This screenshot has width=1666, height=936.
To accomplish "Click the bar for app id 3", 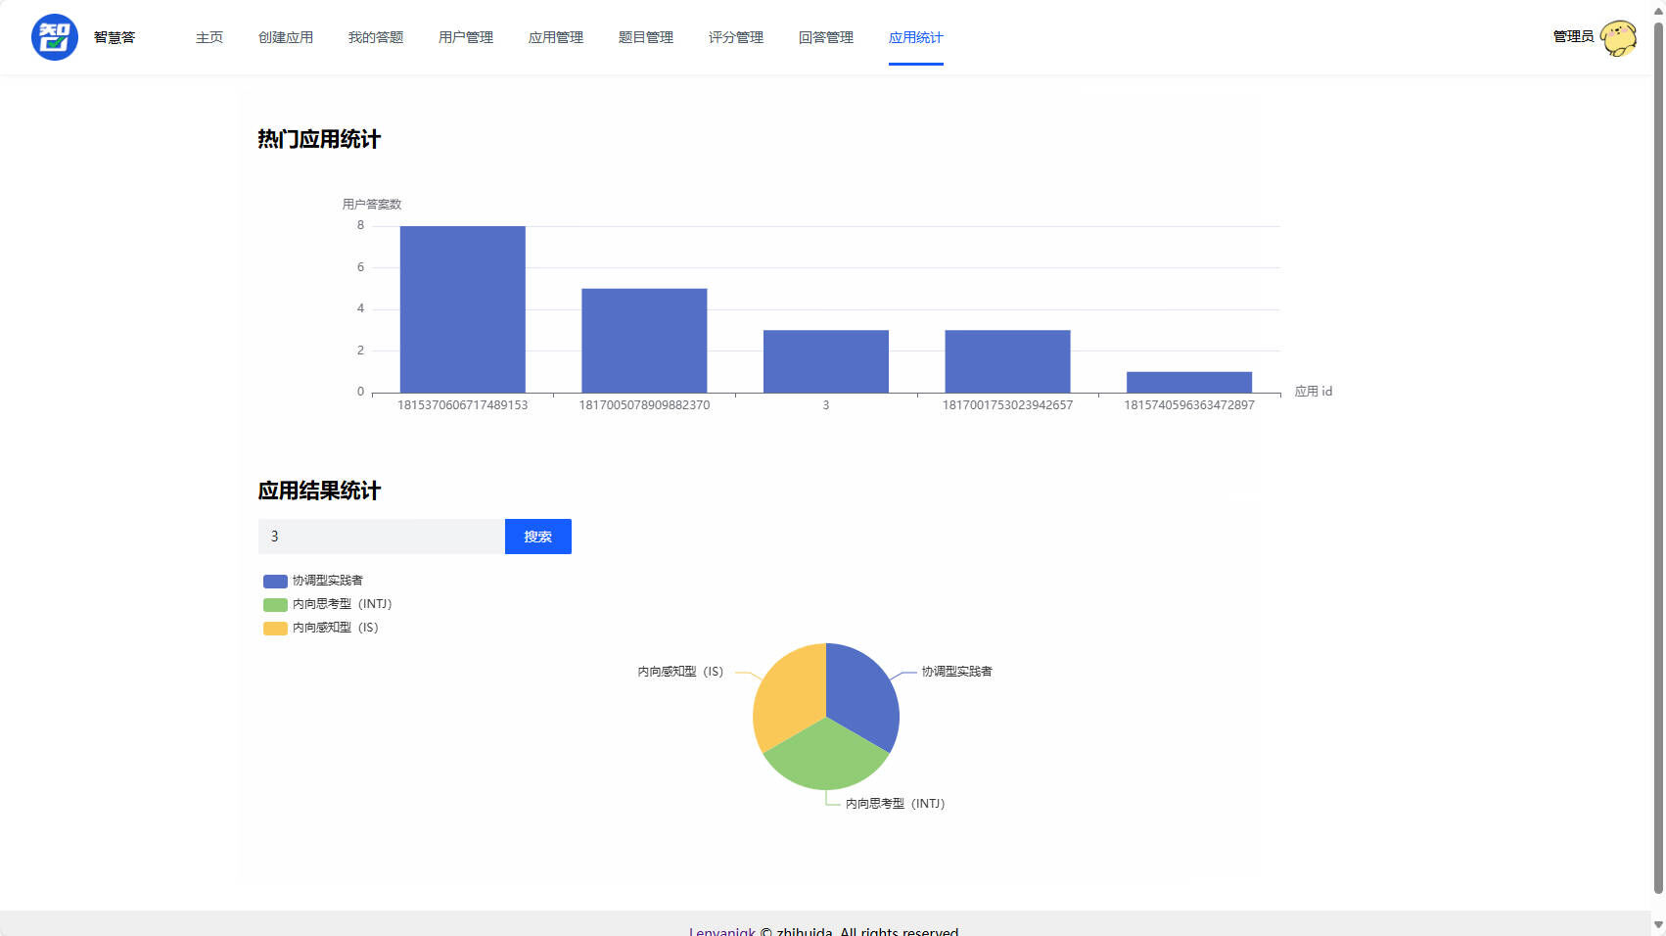I will (826, 361).
